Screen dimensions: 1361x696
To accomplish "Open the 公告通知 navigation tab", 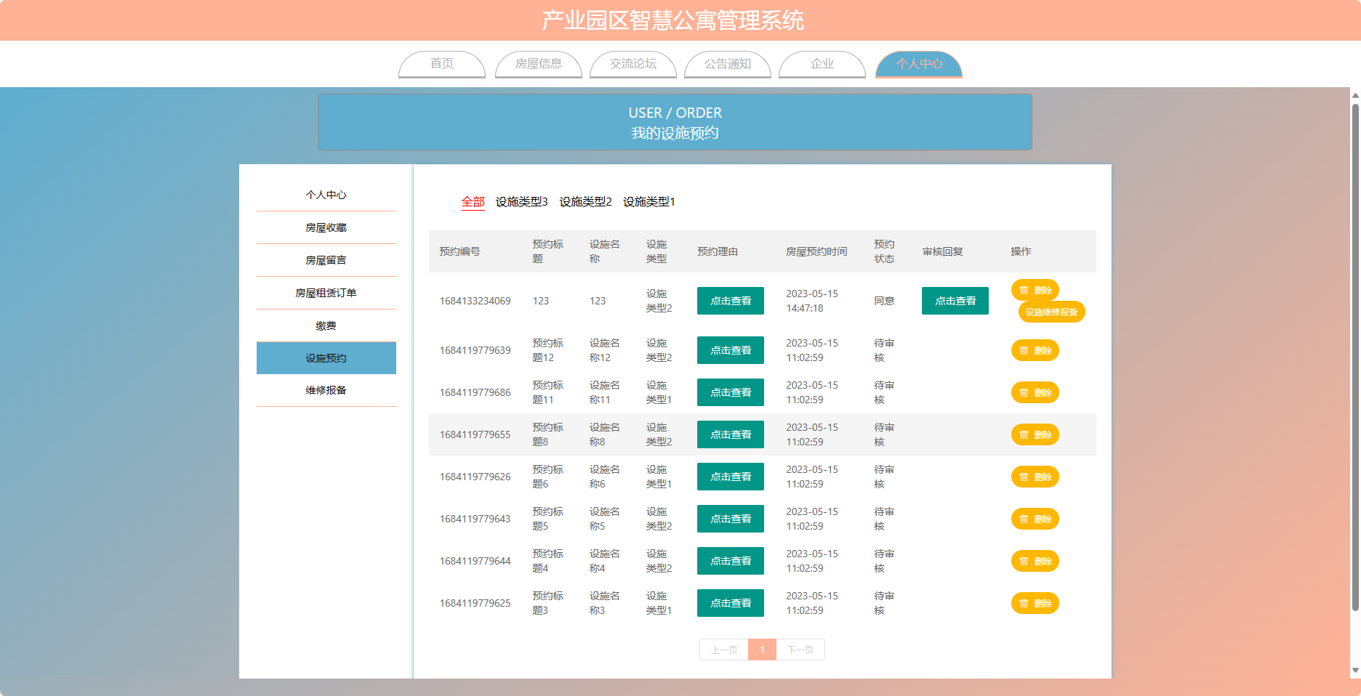I will 728,64.
